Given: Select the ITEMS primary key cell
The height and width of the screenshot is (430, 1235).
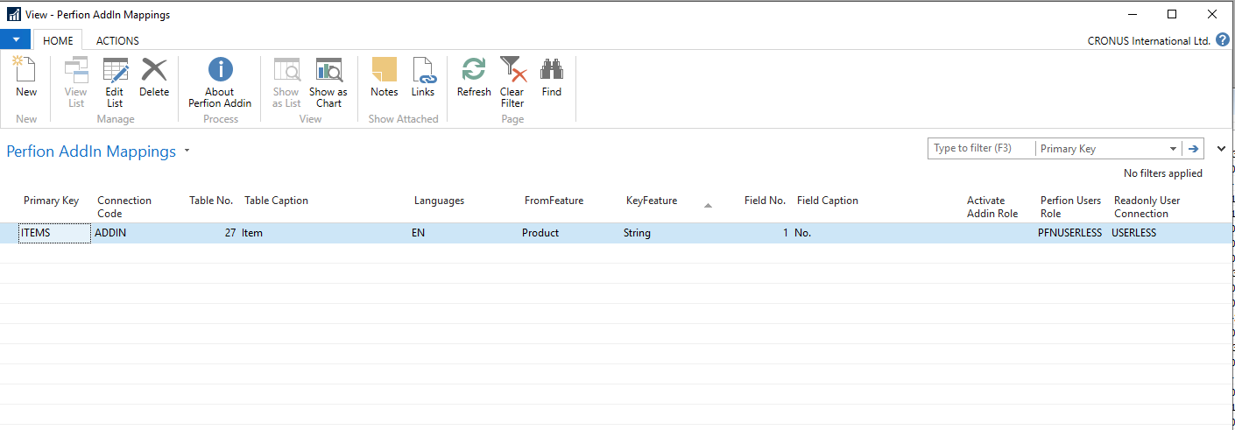Looking at the screenshot, I should [54, 233].
